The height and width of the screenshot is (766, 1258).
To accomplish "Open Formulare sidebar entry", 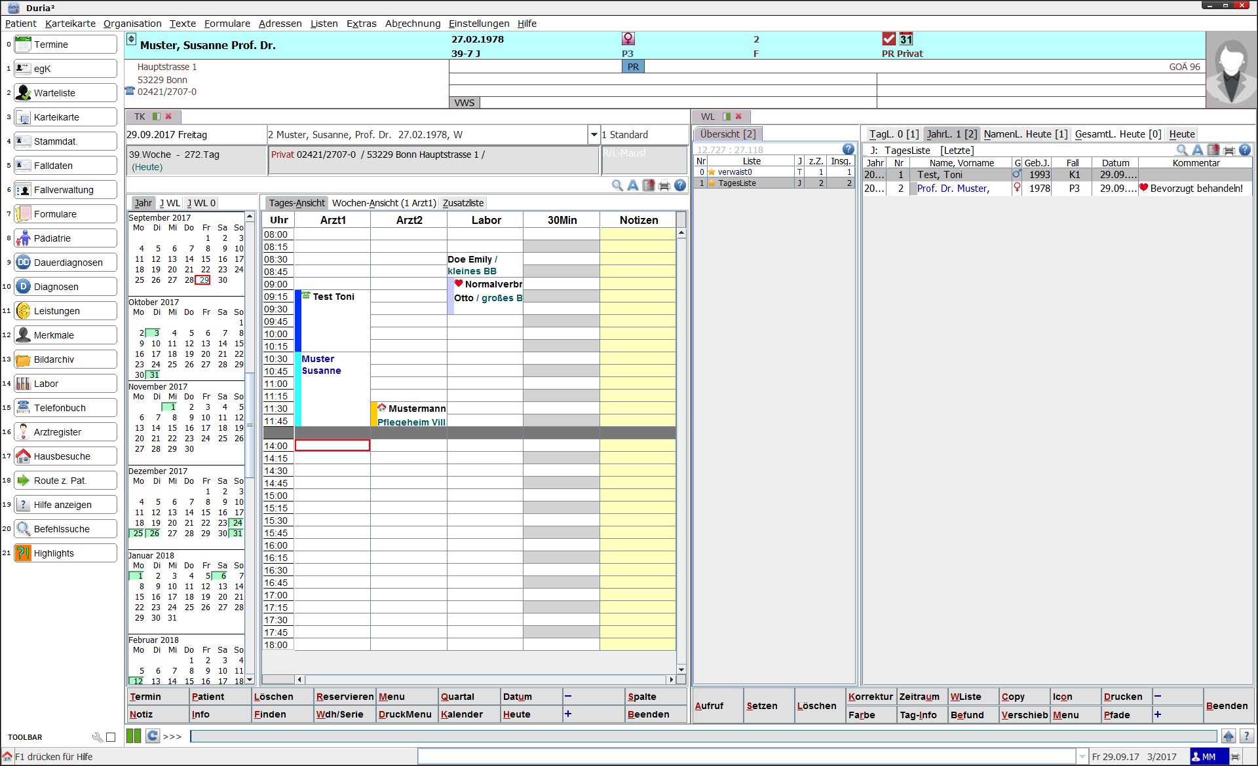I will pyautogui.click(x=65, y=214).
